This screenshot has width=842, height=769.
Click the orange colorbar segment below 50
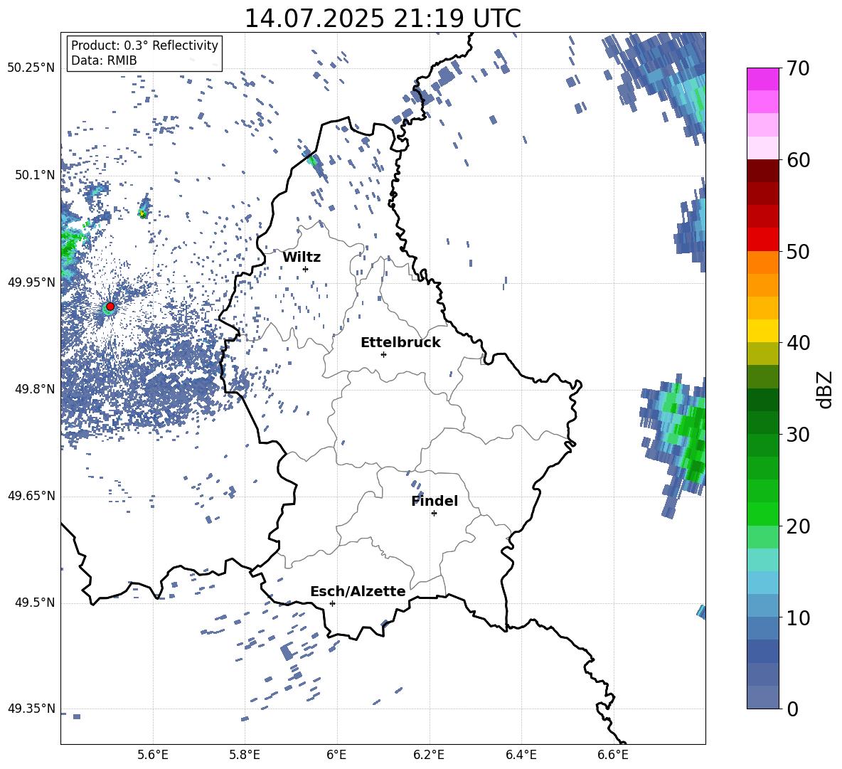coord(762,262)
